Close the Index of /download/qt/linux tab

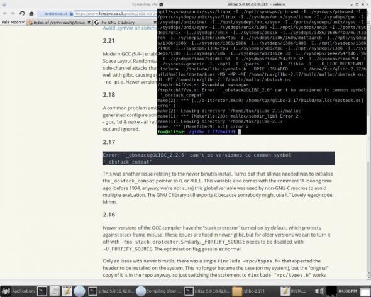click(x=89, y=22)
